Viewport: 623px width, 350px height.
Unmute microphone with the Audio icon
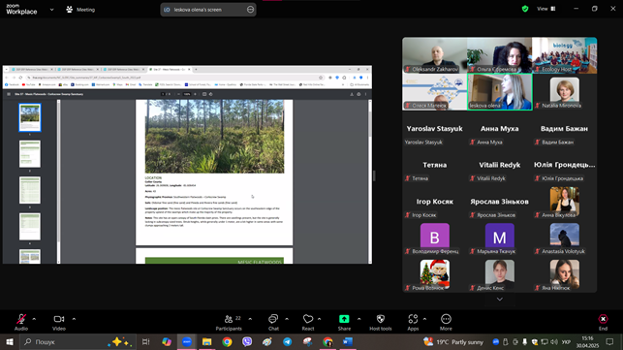21,319
